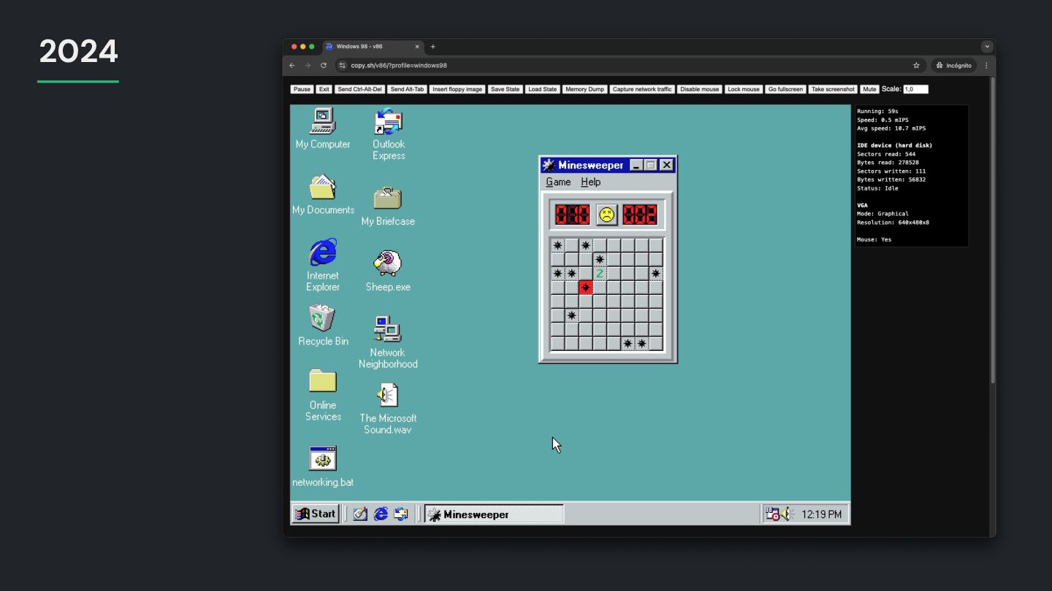Open the Windows Start menu

click(x=316, y=514)
